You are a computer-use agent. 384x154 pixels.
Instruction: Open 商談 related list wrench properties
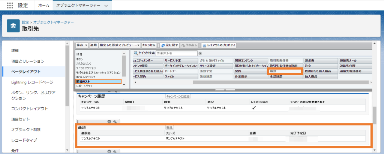(115, 121)
